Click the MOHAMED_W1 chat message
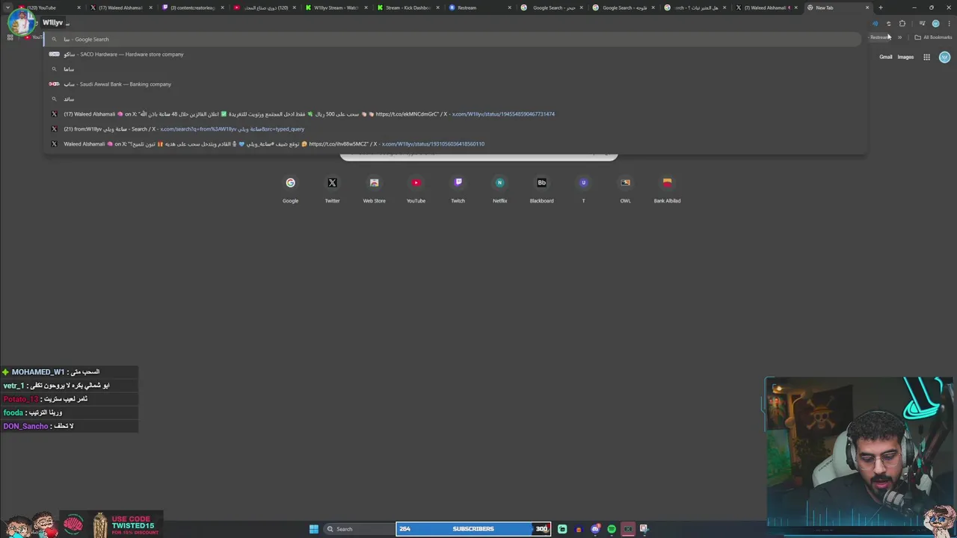Viewport: 957px width, 538px height. click(70, 371)
